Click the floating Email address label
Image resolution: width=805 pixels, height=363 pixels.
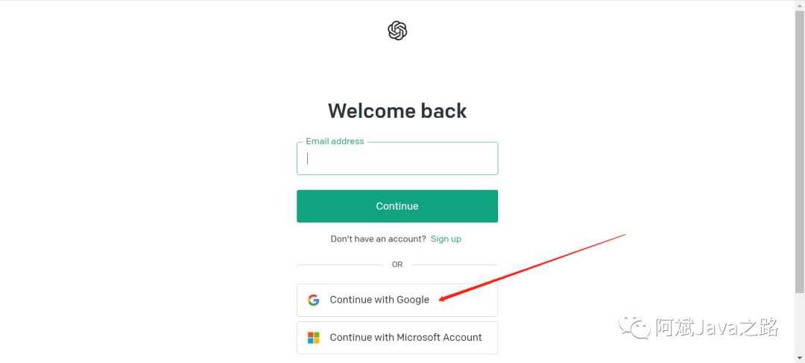335,141
